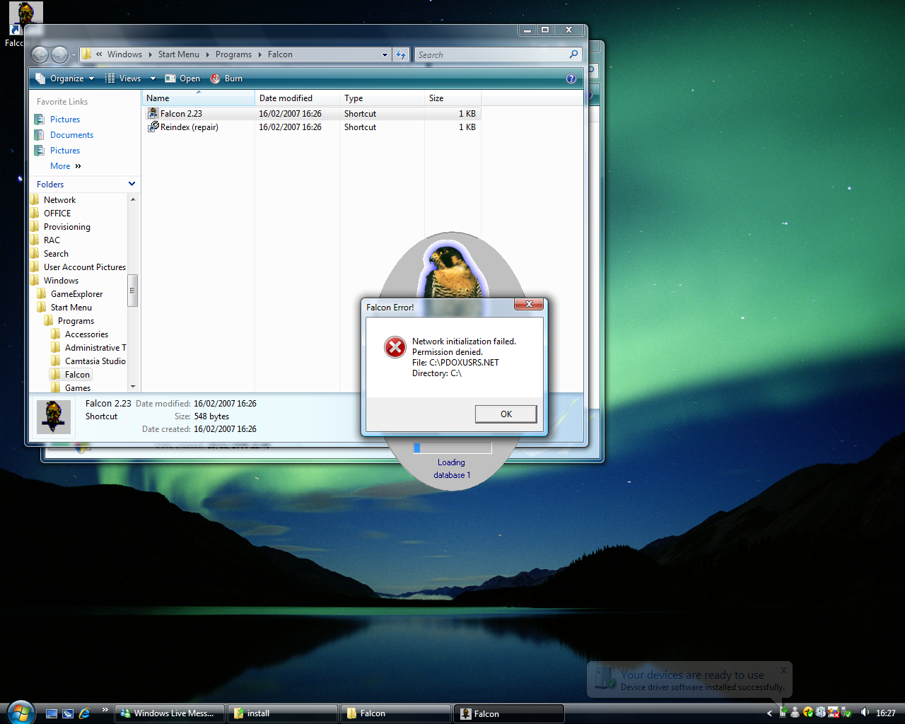The width and height of the screenshot is (905, 724).
Task: Expand the Views dropdown arrow
Action: (x=153, y=78)
